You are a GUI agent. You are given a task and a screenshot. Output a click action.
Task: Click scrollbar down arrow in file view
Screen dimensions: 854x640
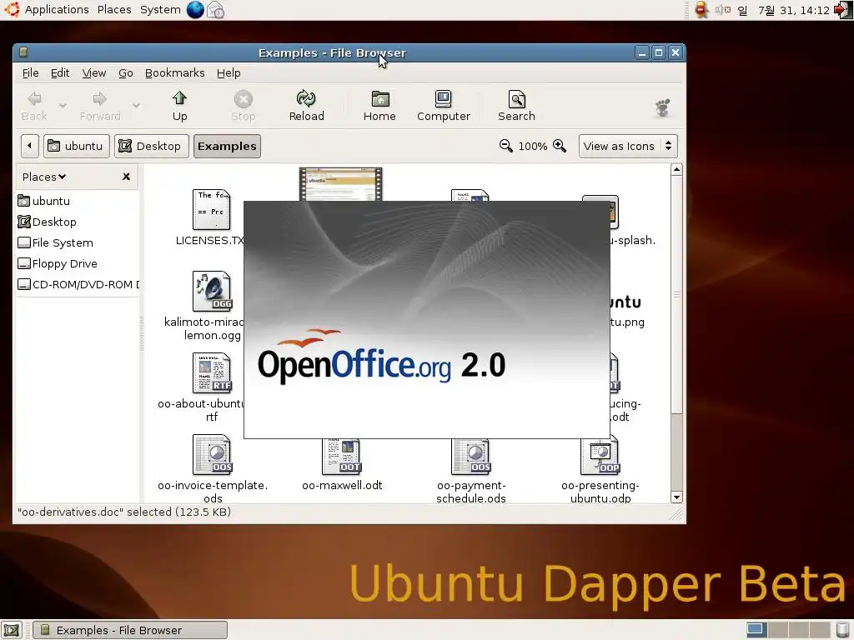(676, 497)
